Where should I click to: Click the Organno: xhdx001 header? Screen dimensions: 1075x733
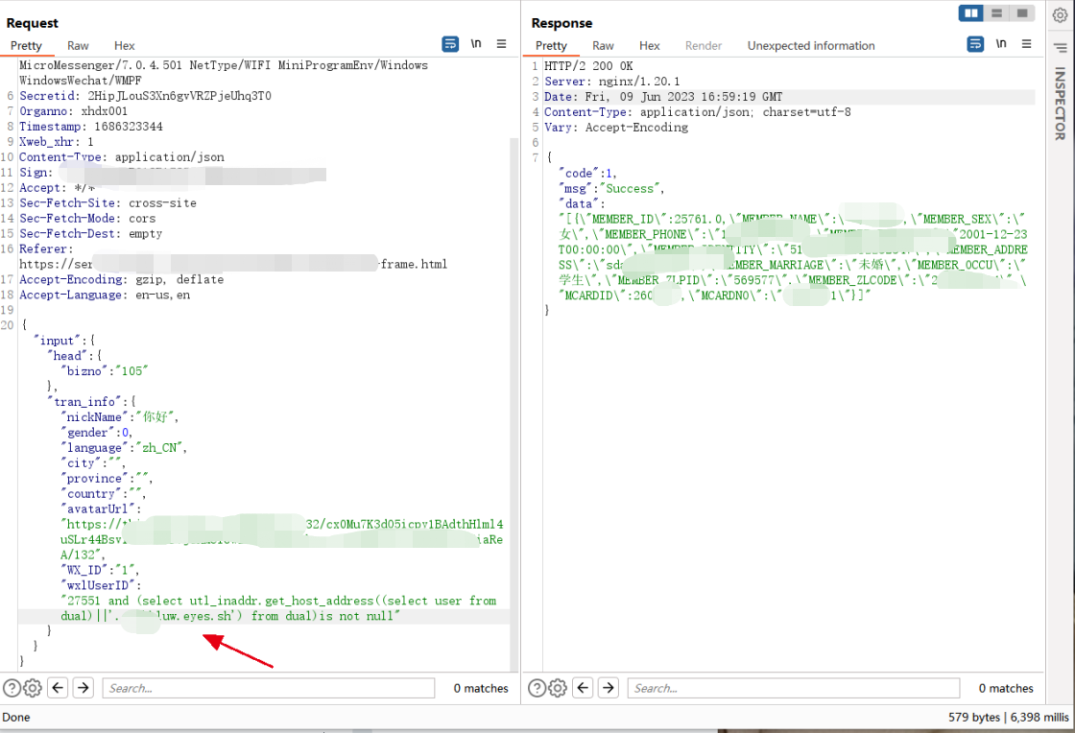[73, 111]
